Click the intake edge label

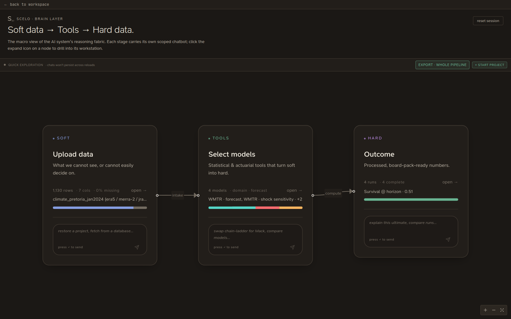178,195
